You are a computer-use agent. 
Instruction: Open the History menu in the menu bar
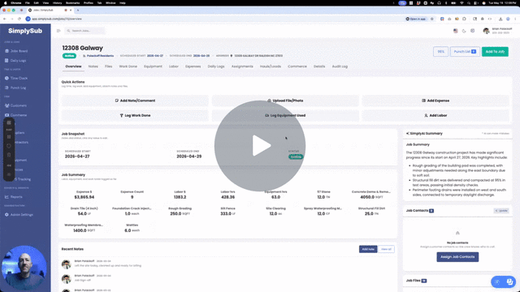(57, 2)
